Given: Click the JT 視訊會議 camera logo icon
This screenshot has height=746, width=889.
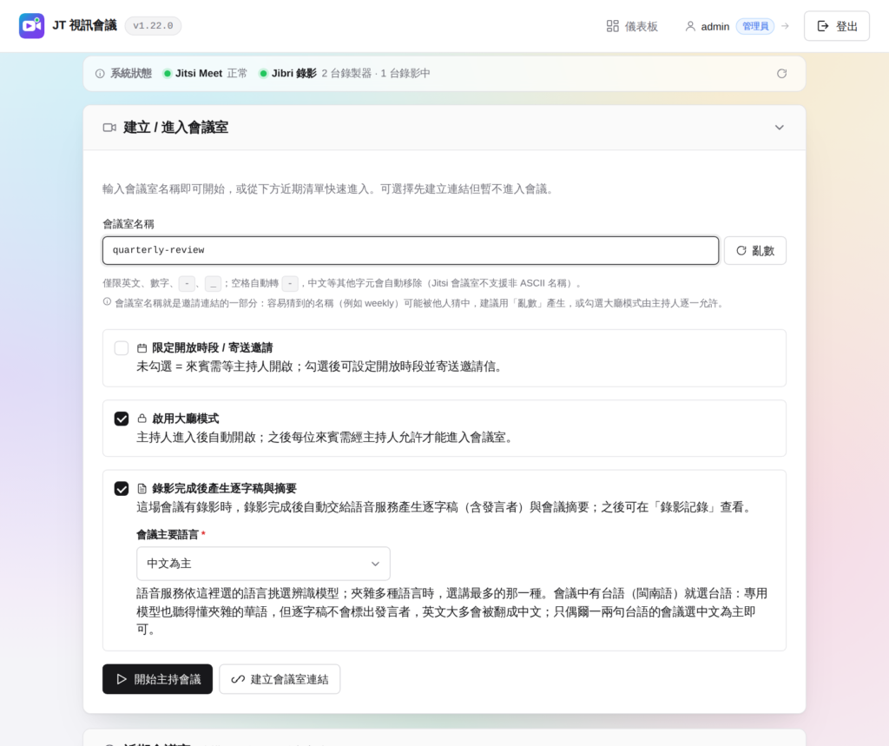Looking at the screenshot, I should (32, 26).
